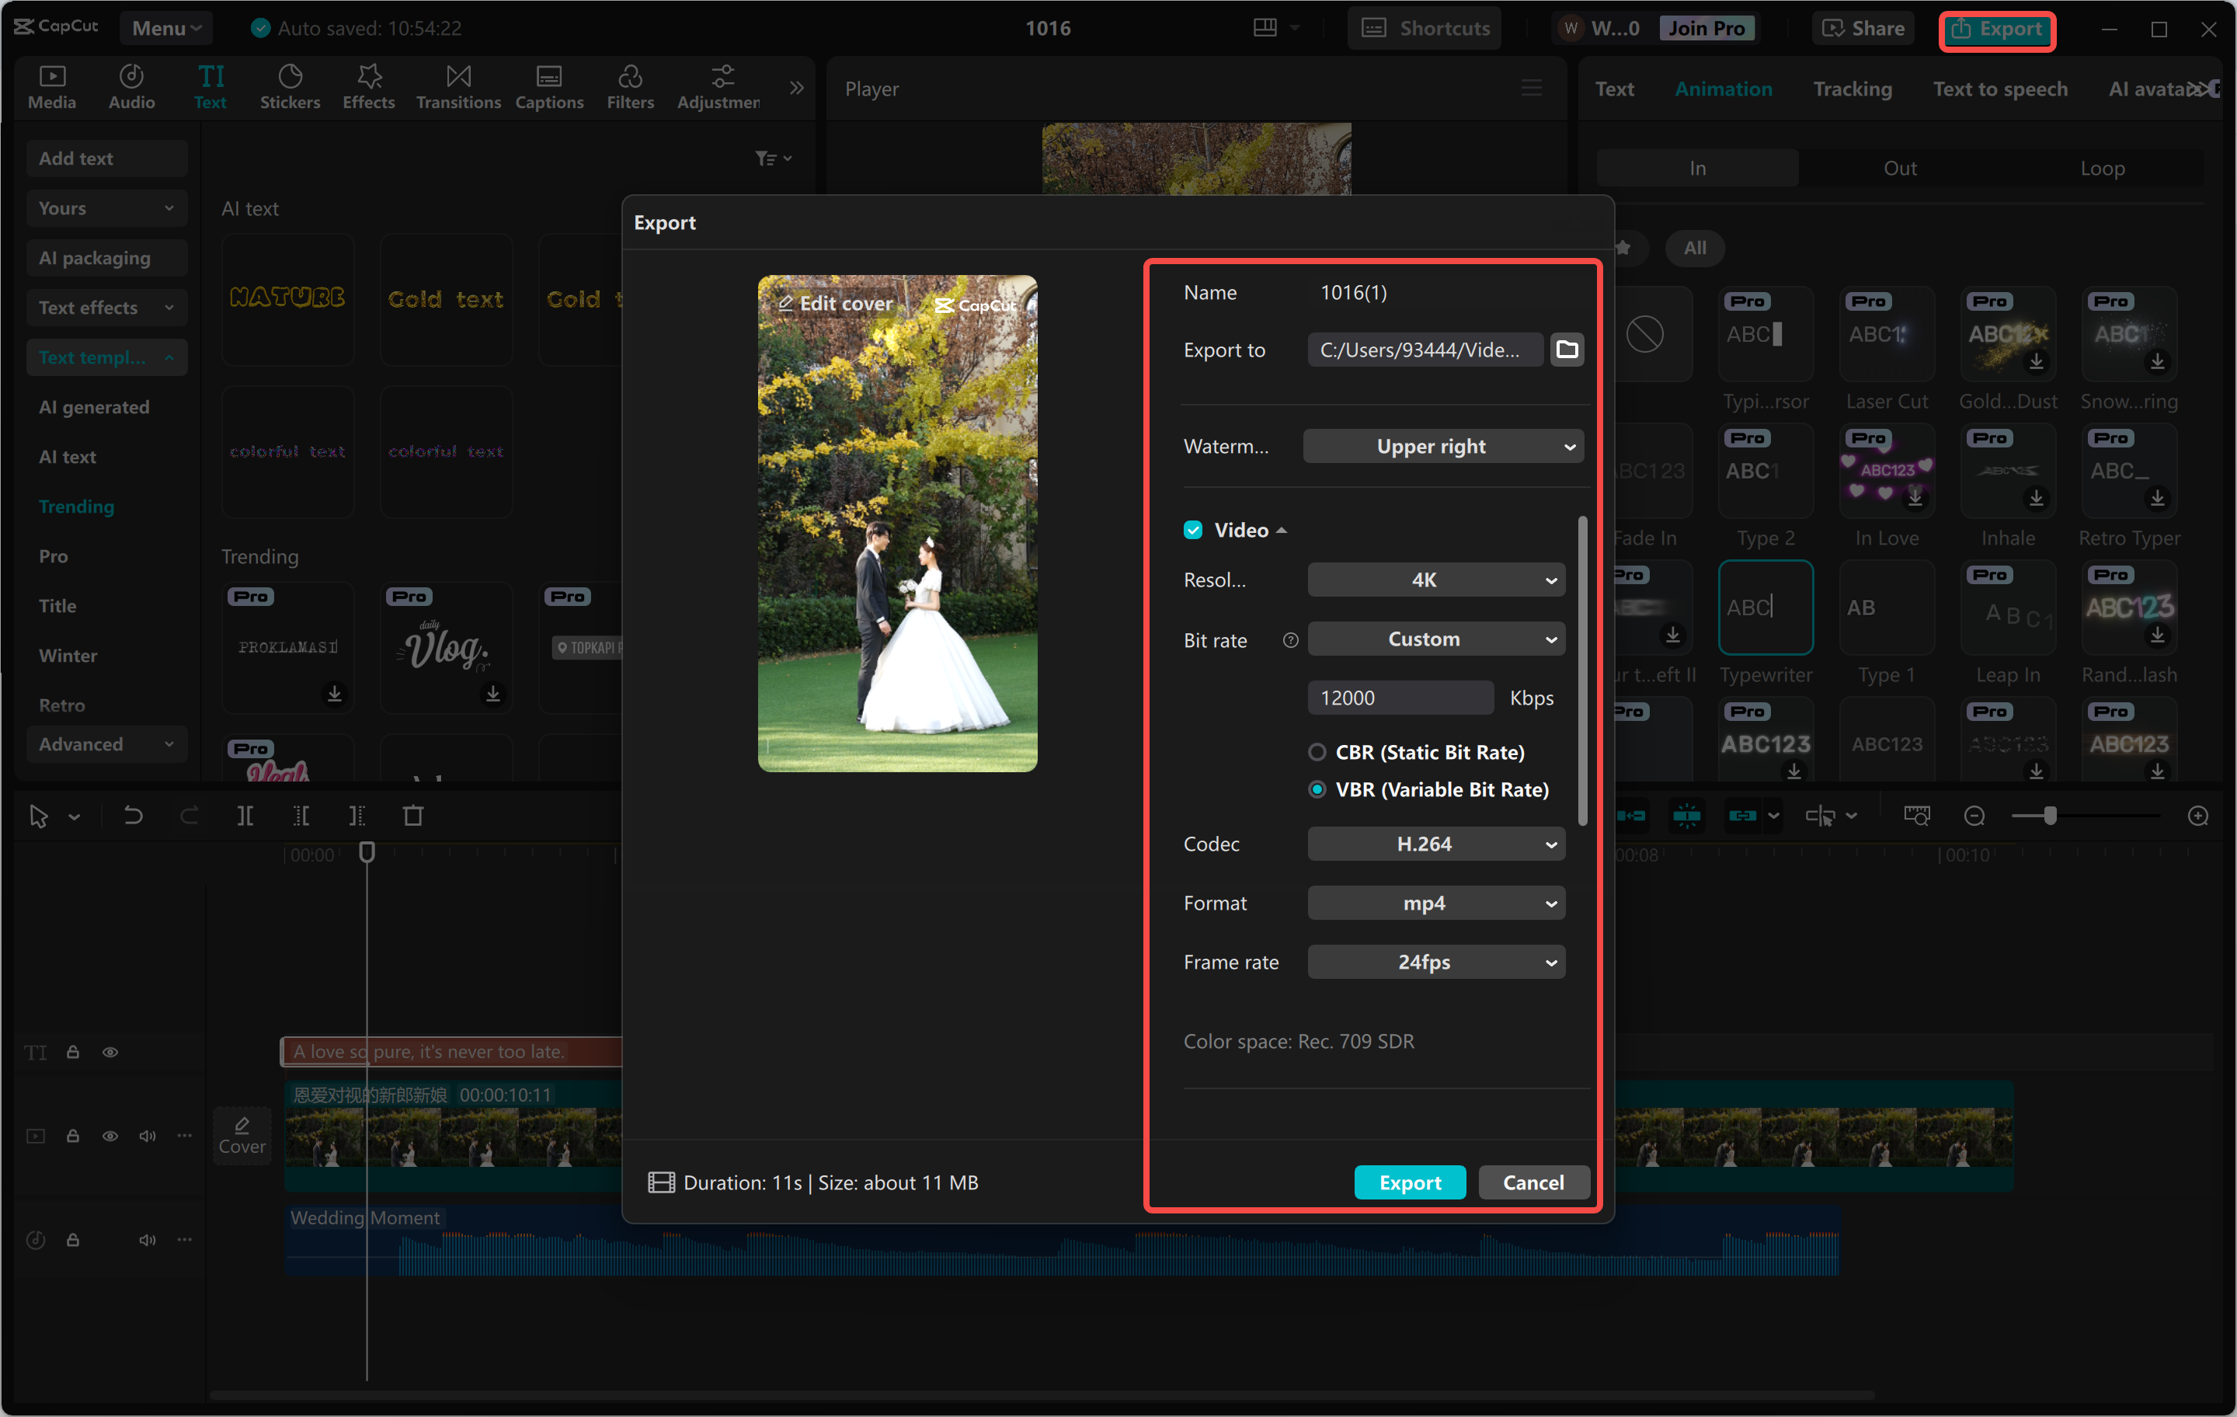This screenshot has width=2237, height=1417.
Task: Mute the Wedding Moment audio track
Action: (147, 1238)
